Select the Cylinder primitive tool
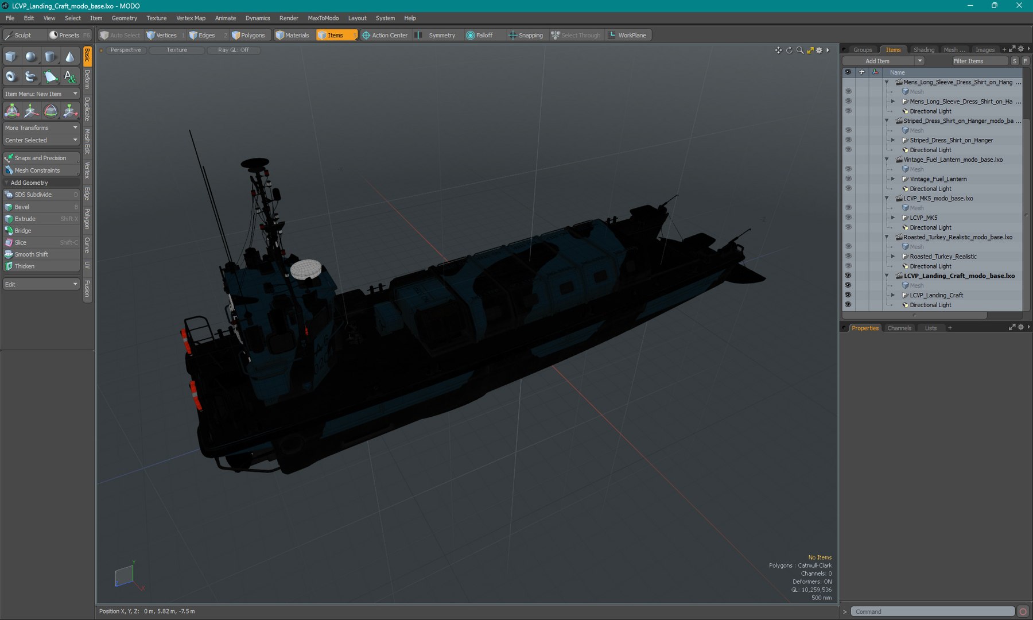This screenshot has width=1033, height=620. [51, 56]
